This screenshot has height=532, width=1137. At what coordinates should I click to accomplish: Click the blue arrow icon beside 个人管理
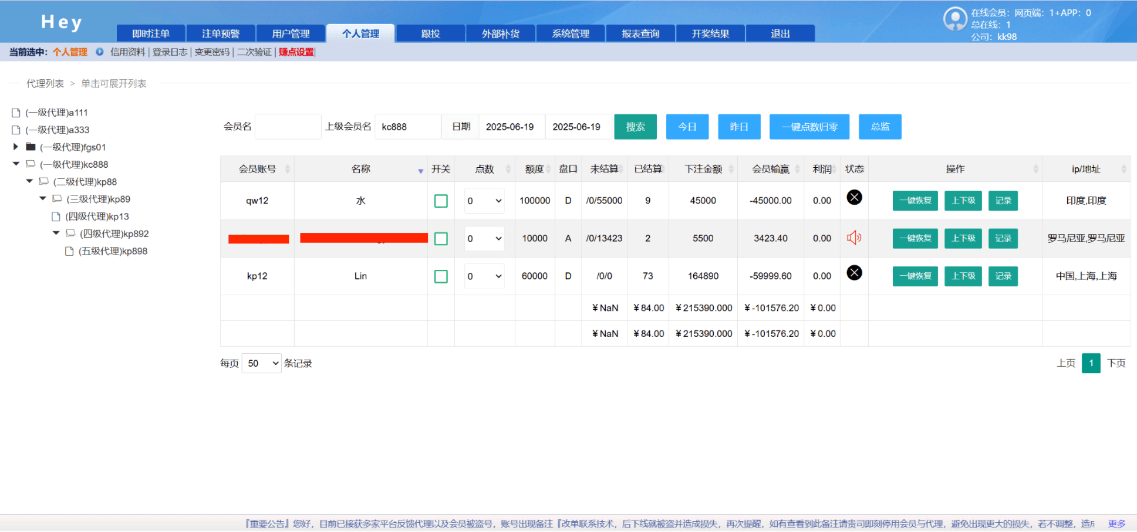coord(99,52)
